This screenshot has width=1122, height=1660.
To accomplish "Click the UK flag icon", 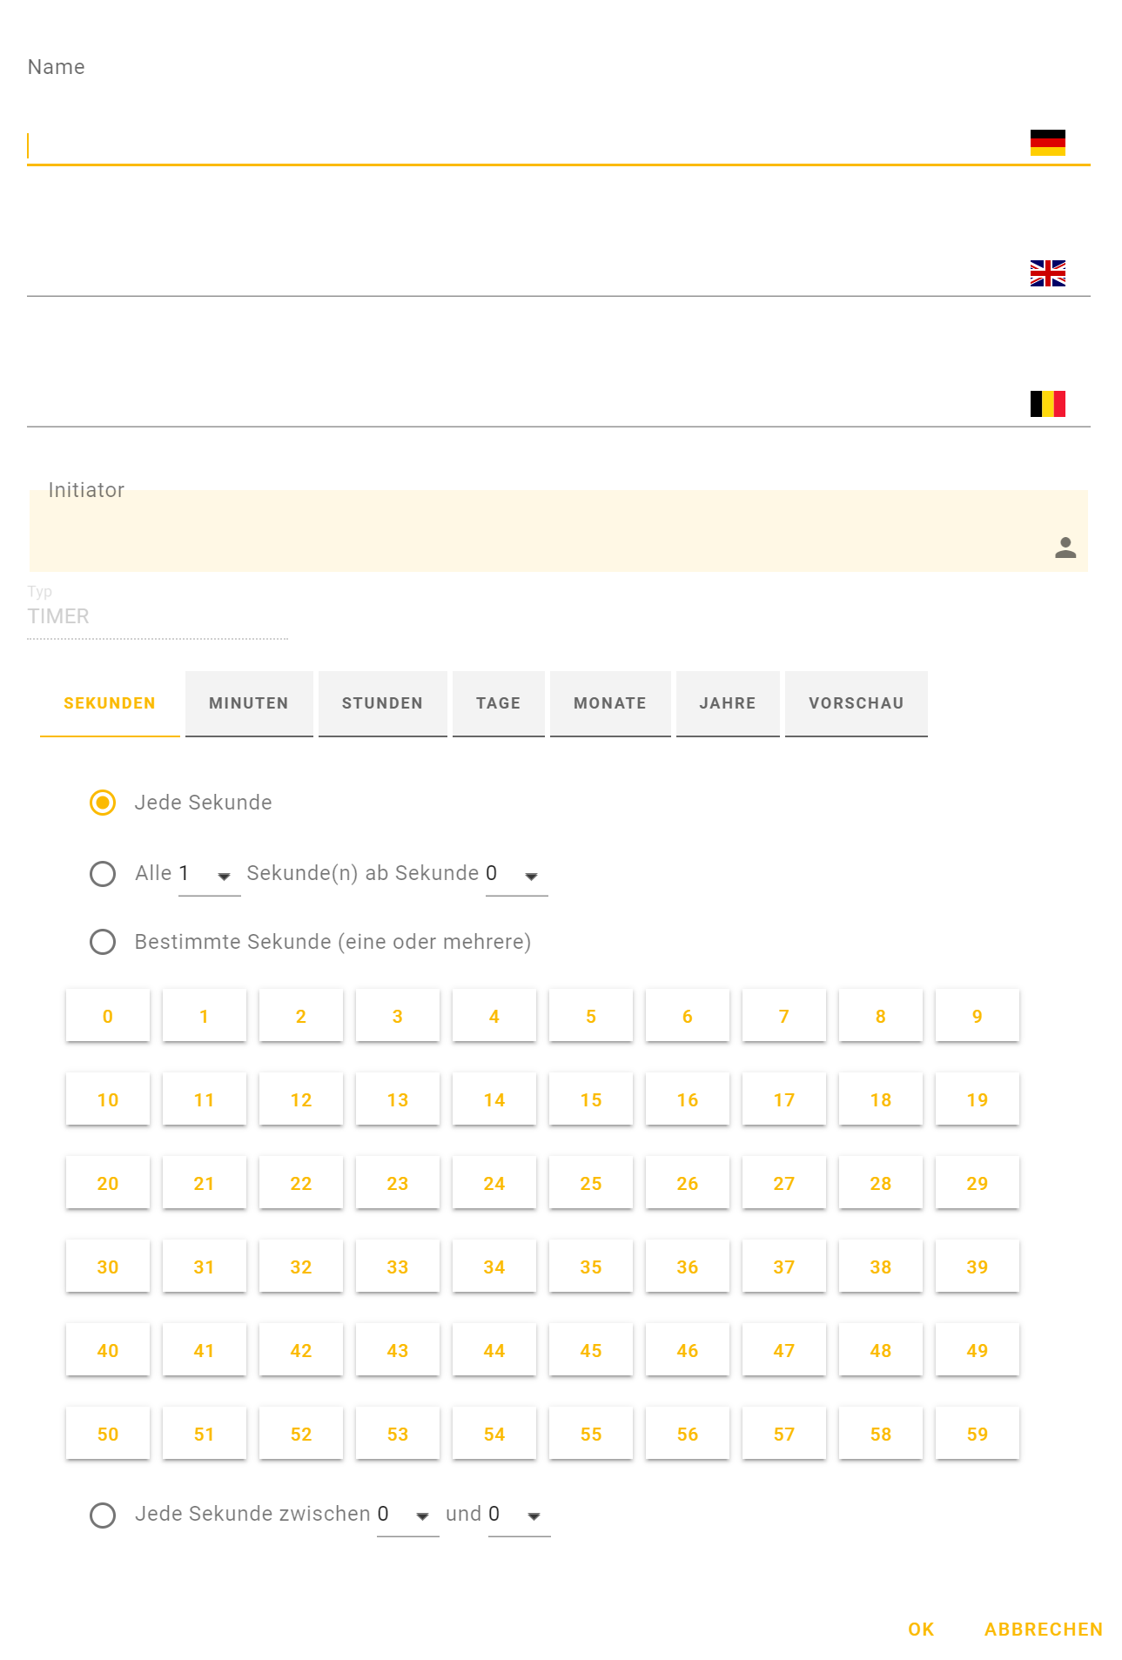I will 1047,273.
